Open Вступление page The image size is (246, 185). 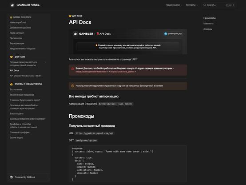[x=16, y=89]
